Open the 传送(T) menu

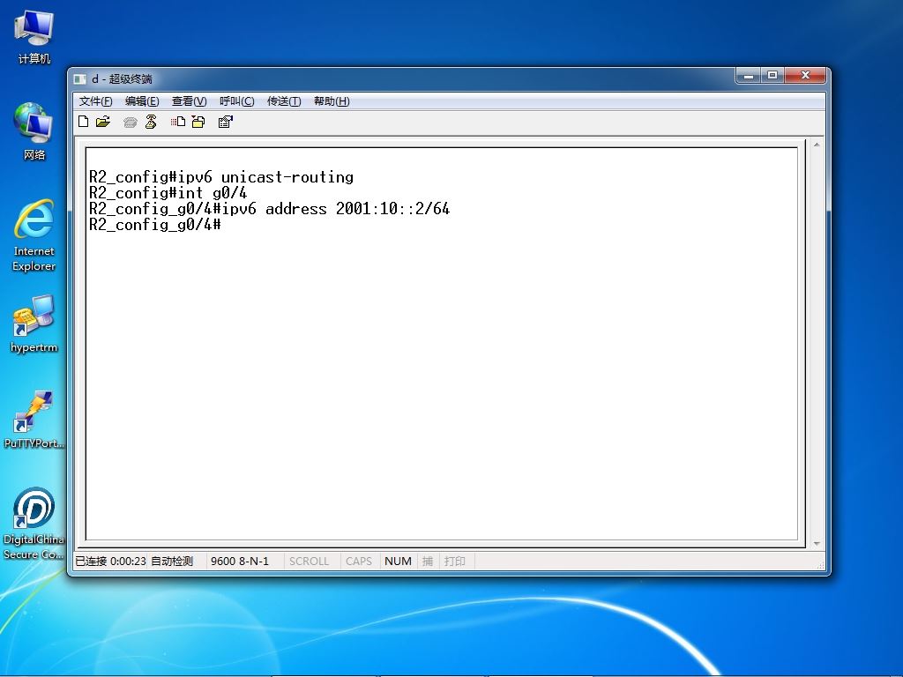[x=284, y=101]
